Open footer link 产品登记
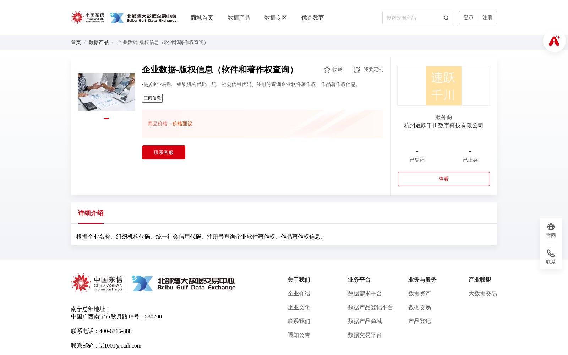Screen dimensions: 568x355 pos(420,321)
